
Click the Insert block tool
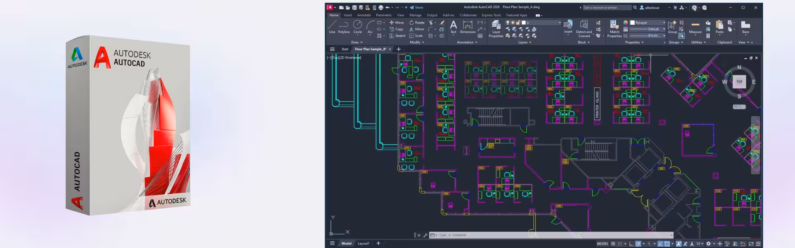[x=568, y=27]
